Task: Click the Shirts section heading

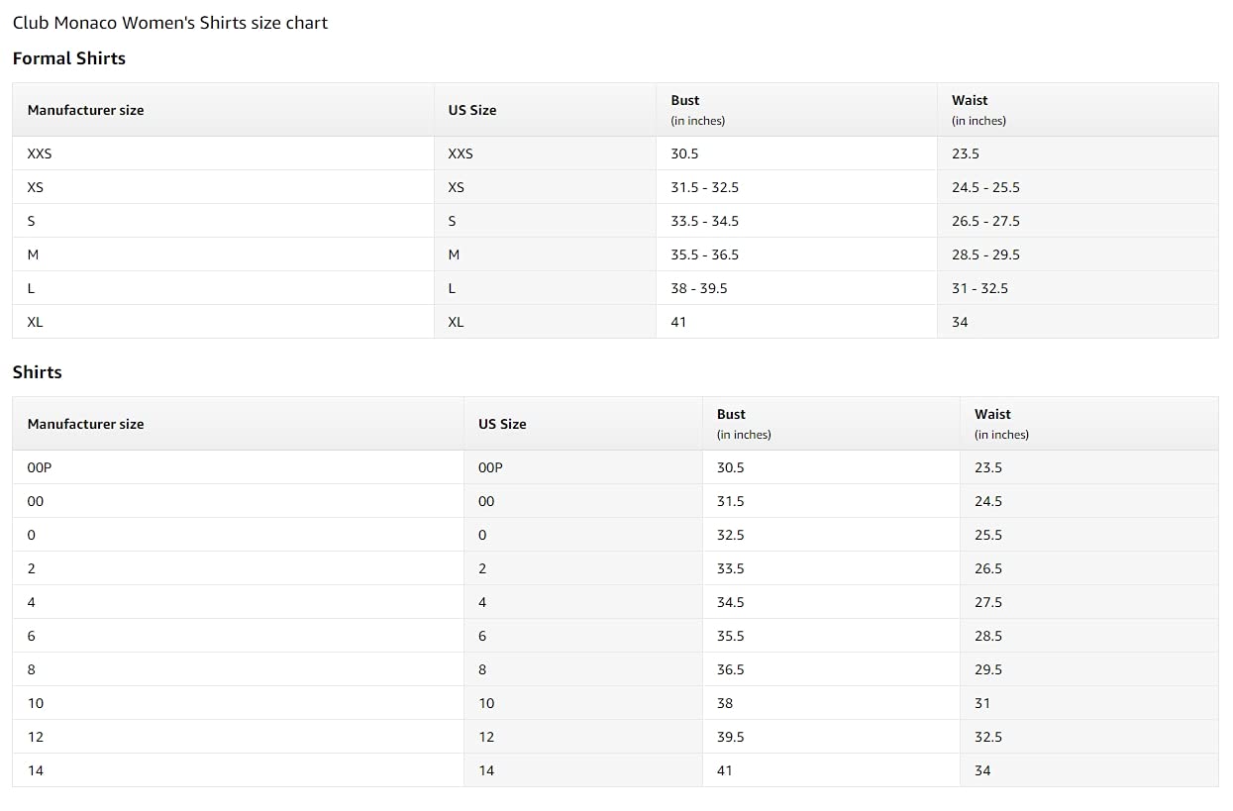Action: (38, 372)
